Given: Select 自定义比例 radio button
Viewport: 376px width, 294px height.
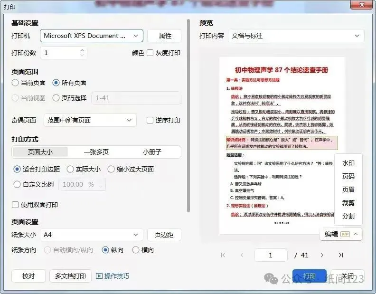Looking at the screenshot, I should [x=17, y=184].
